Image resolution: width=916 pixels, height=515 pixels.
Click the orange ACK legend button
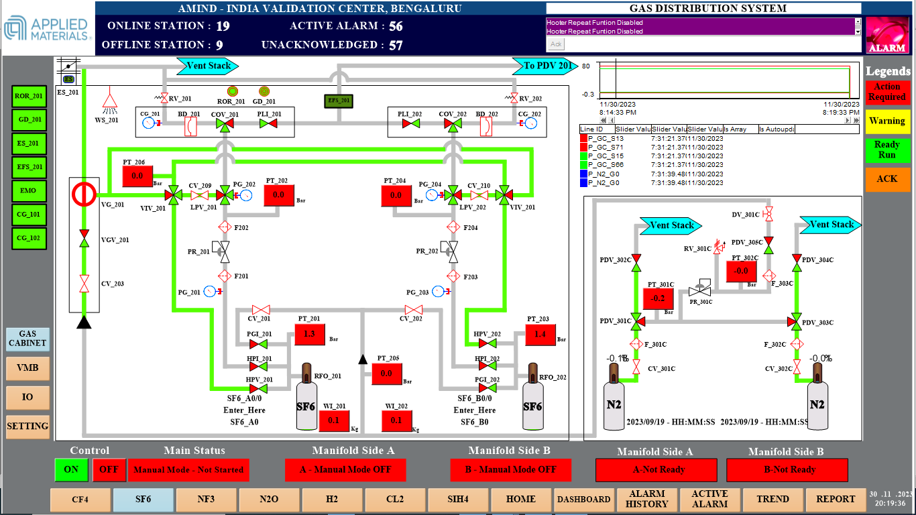tap(887, 179)
